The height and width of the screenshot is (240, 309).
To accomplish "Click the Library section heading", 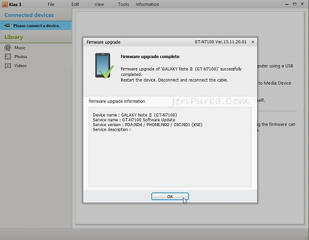I will pyautogui.click(x=14, y=37).
